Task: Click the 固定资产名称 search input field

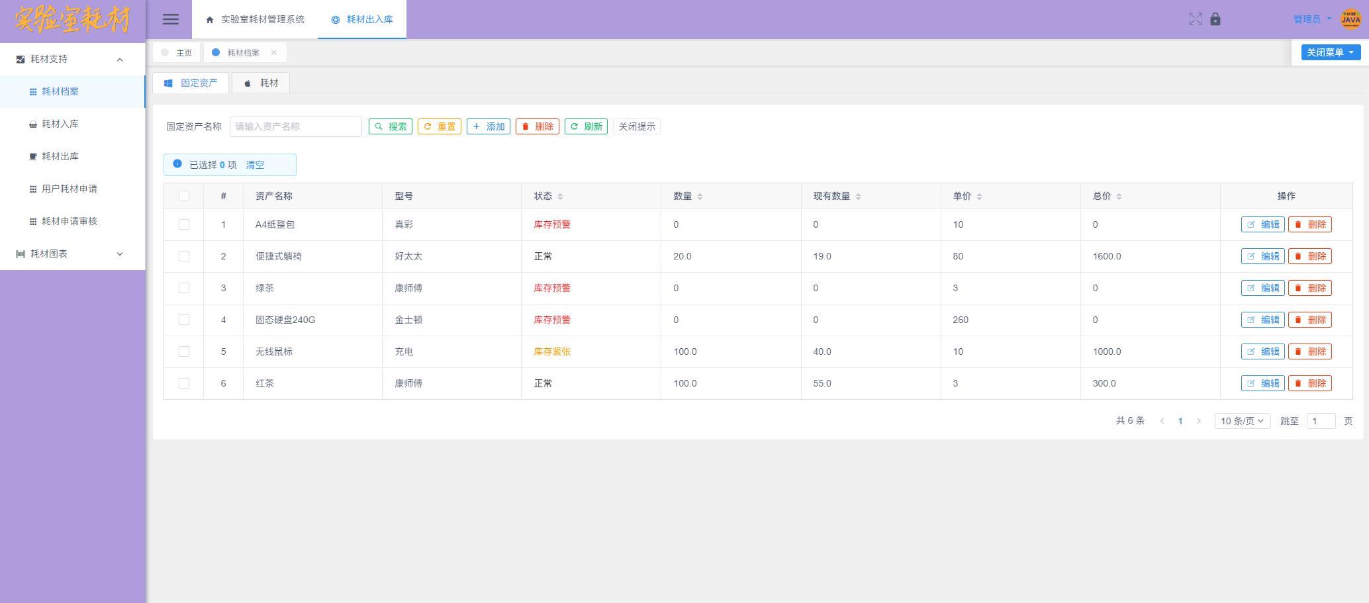Action: [x=295, y=126]
